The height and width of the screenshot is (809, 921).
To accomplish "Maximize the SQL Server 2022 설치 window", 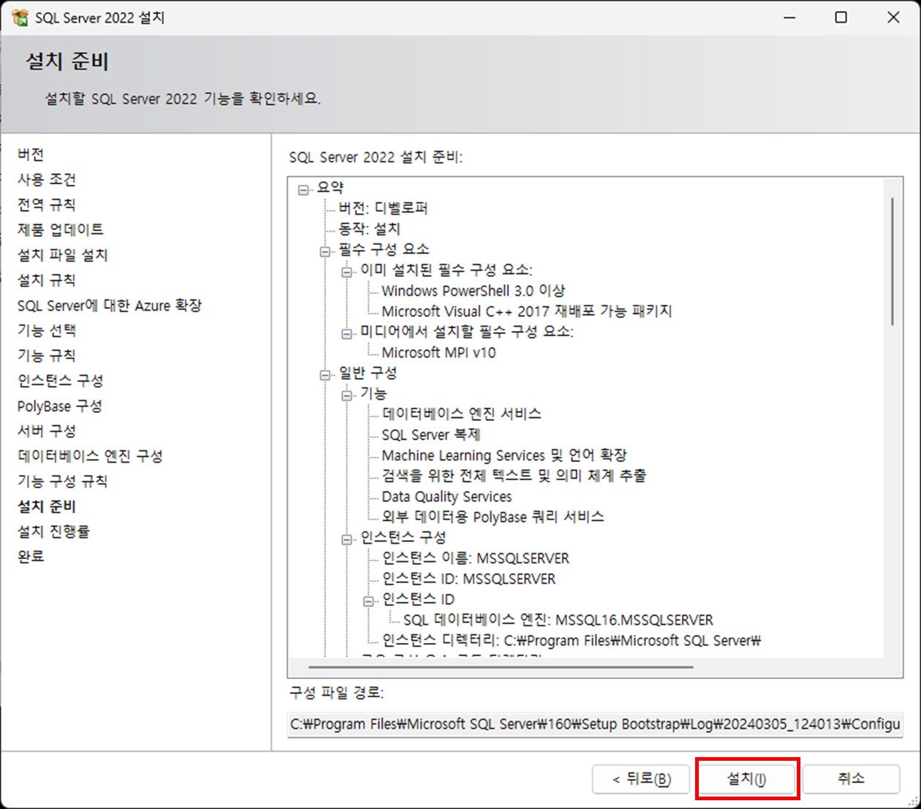I will tap(841, 17).
